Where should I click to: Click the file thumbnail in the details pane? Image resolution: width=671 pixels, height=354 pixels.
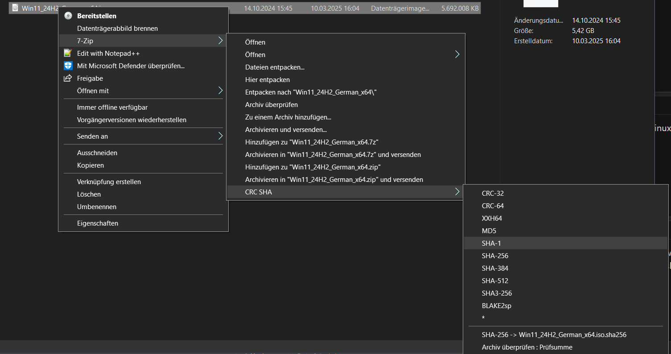pyautogui.click(x=541, y=3)
